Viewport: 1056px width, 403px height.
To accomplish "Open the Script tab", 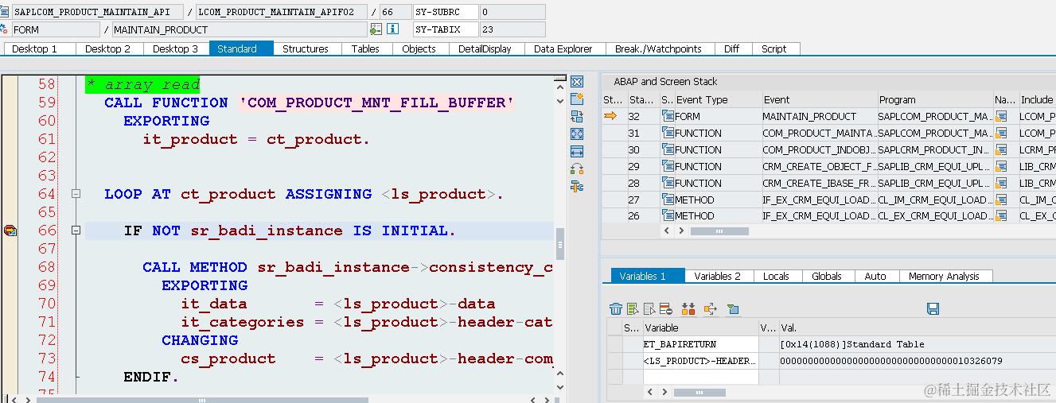I will click(x=774, y=48).
